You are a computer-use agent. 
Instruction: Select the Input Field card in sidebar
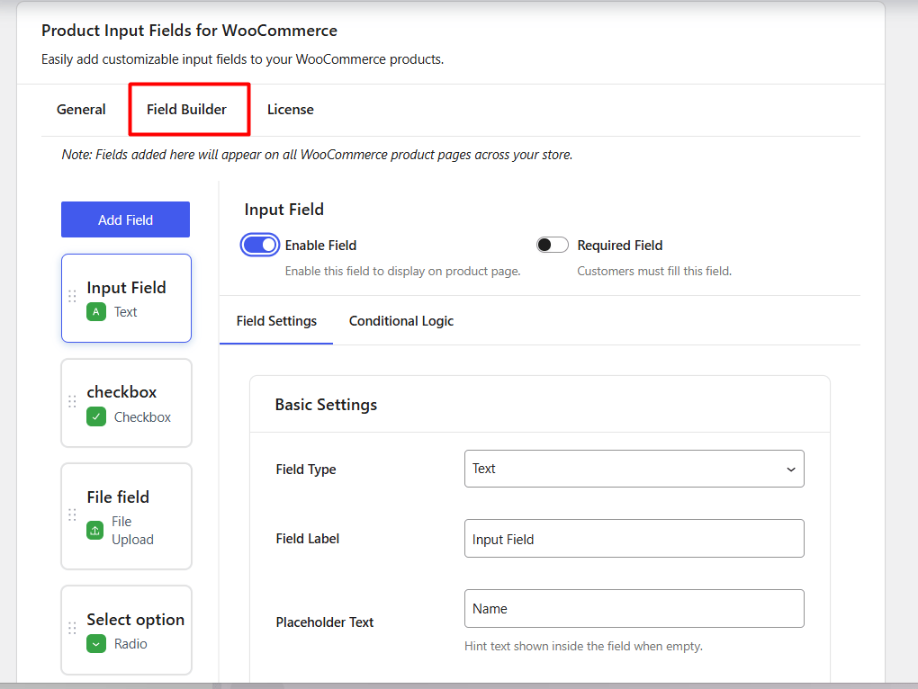[127, 299]
